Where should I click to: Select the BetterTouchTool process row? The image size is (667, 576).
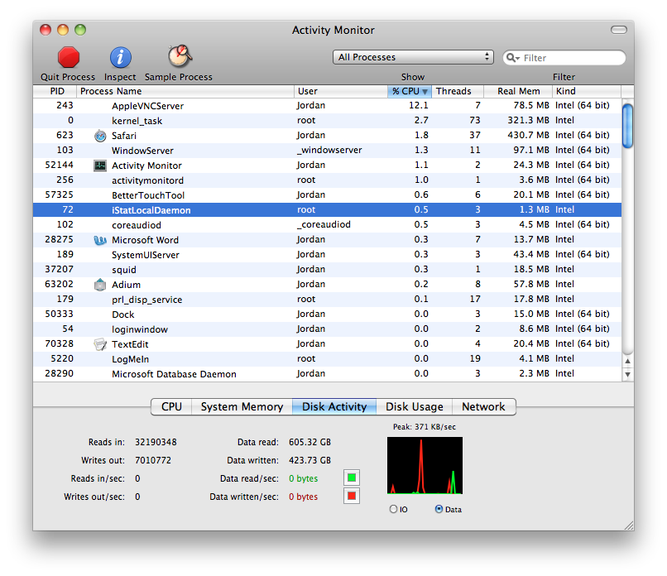tap(327, 194)
